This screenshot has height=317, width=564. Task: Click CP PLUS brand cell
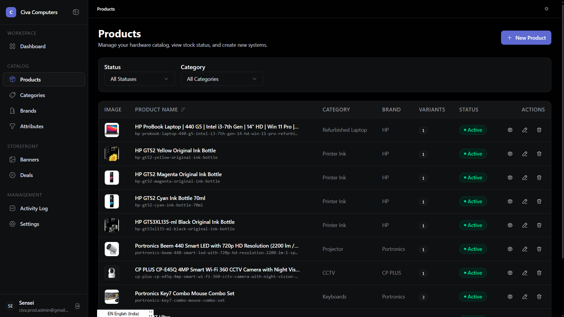pos(391,273)
